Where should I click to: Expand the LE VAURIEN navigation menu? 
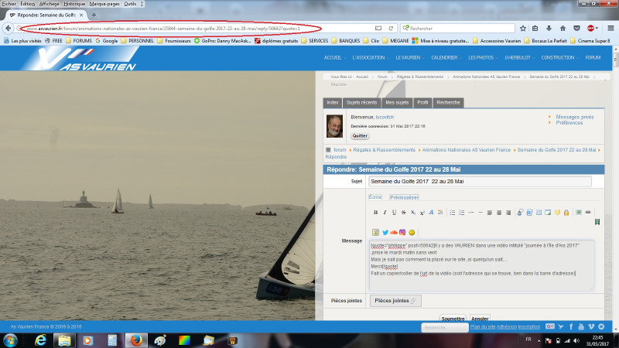pyautogui.click(x=409, y=57)
